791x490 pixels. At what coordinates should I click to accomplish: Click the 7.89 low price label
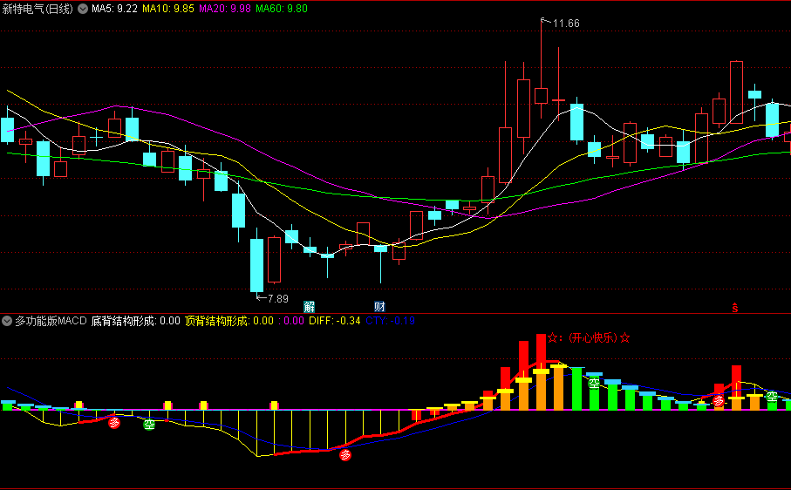pyautogui.click(x=278, y=299)
